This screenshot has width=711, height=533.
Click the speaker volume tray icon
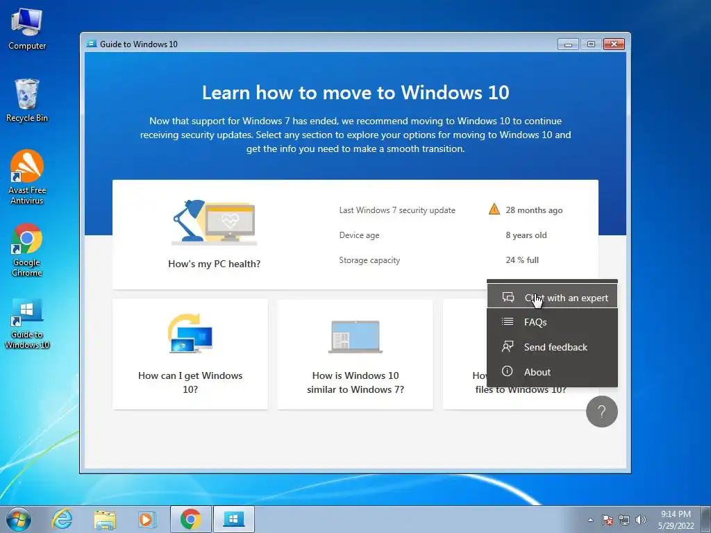click(641, 520)
